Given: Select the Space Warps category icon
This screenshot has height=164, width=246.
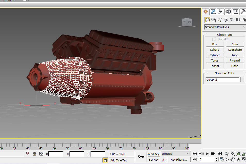Looking at the screenshot, I should (x=238, y=20).
